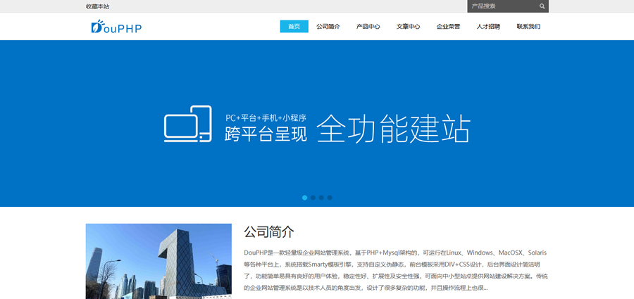Click the 公司简介 section heading
The height and width of the screenshot is (299, 634).
[x=269, y=232]
